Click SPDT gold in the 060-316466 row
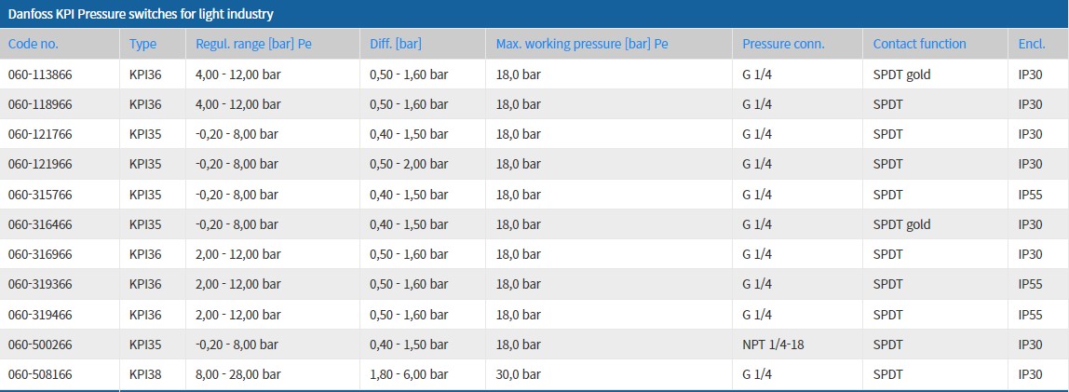 [902, 224]
